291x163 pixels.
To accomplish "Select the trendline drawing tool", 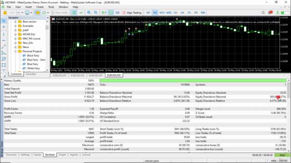I will pyautogui.click(x=4, y=47).
